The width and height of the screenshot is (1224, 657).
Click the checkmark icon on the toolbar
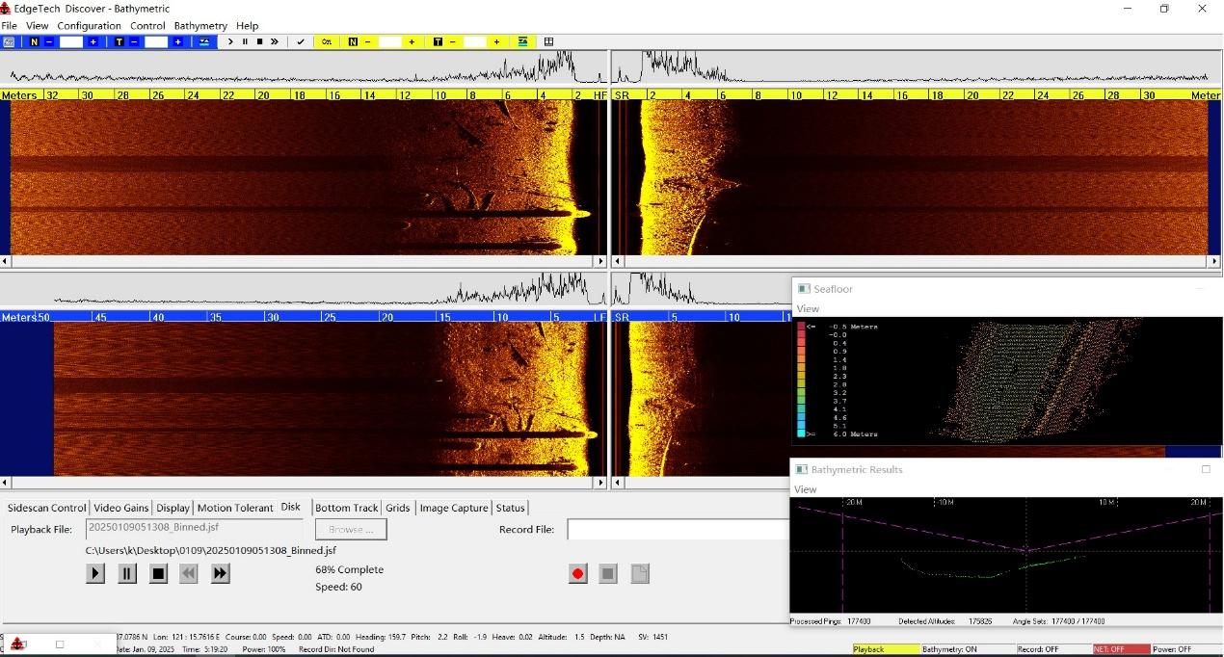coord(302,41)
